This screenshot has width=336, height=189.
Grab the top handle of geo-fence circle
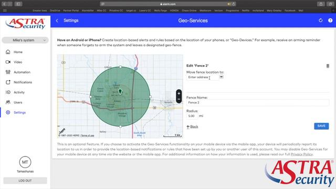click(120, 67)
